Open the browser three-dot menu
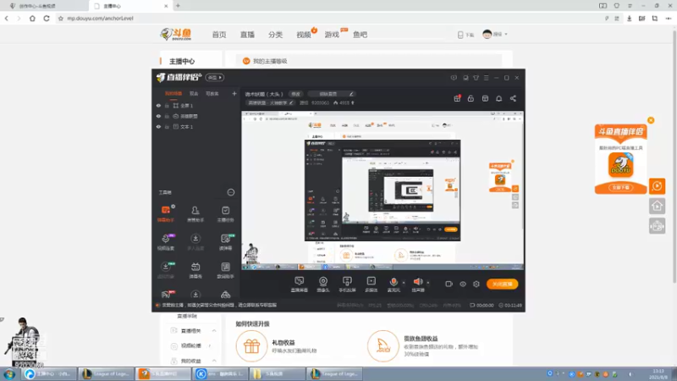Image resolution: width=677 pixels, height=381 pixels. (669, 18)
